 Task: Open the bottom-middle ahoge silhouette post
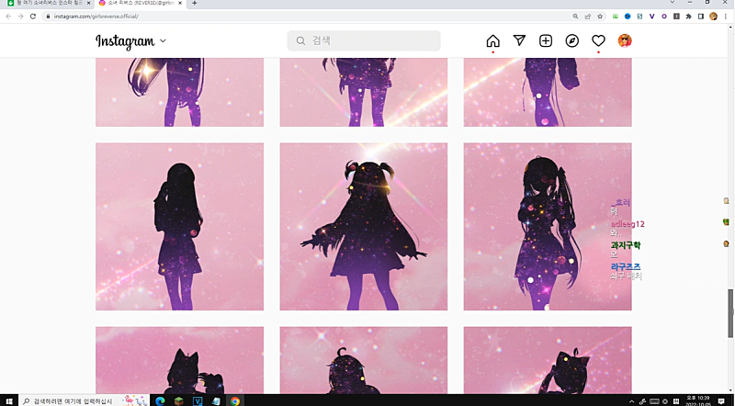pyautogui.click(x=364, y=360)
